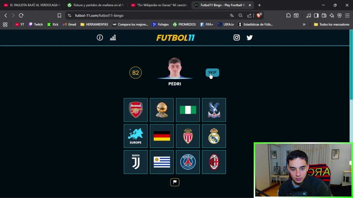Open the music note playlist icon

[309, 15]
